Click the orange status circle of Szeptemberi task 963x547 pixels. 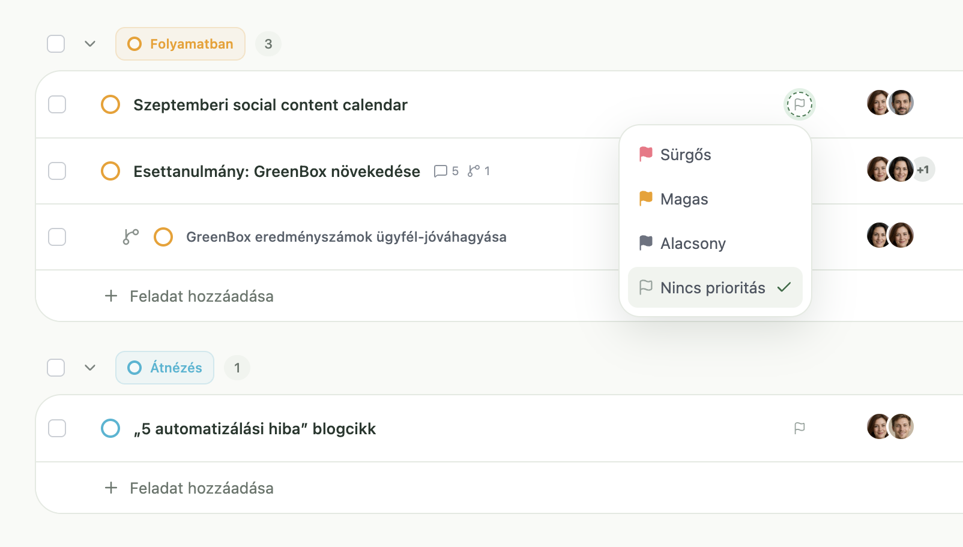click(110, 104)
